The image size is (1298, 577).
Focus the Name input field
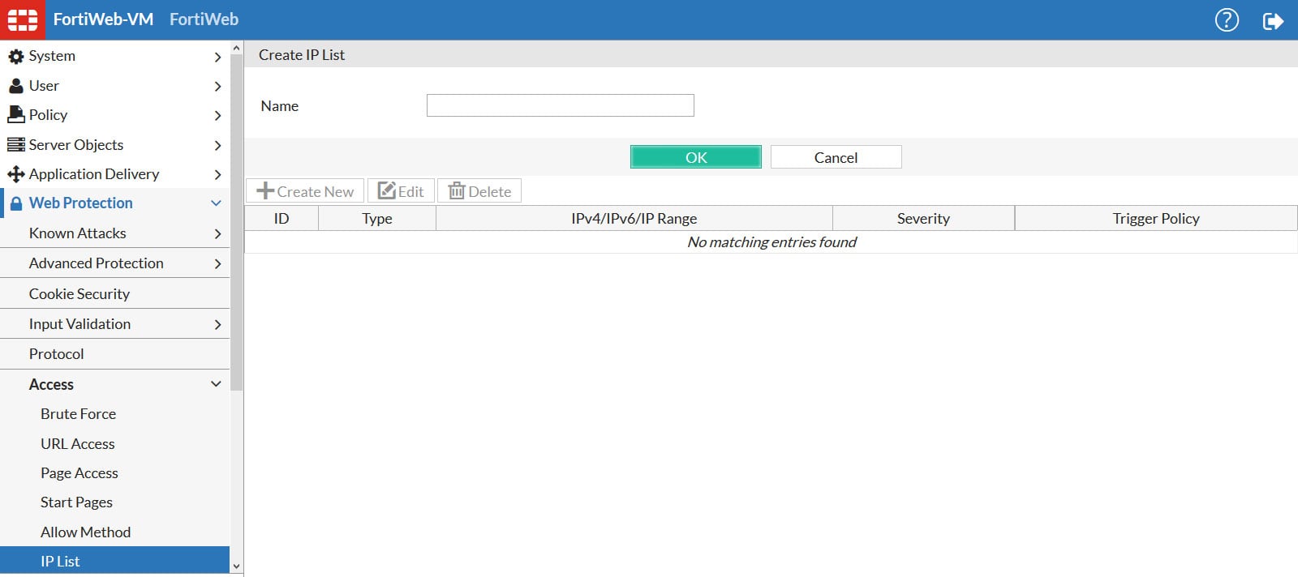[x=561, y=105]
